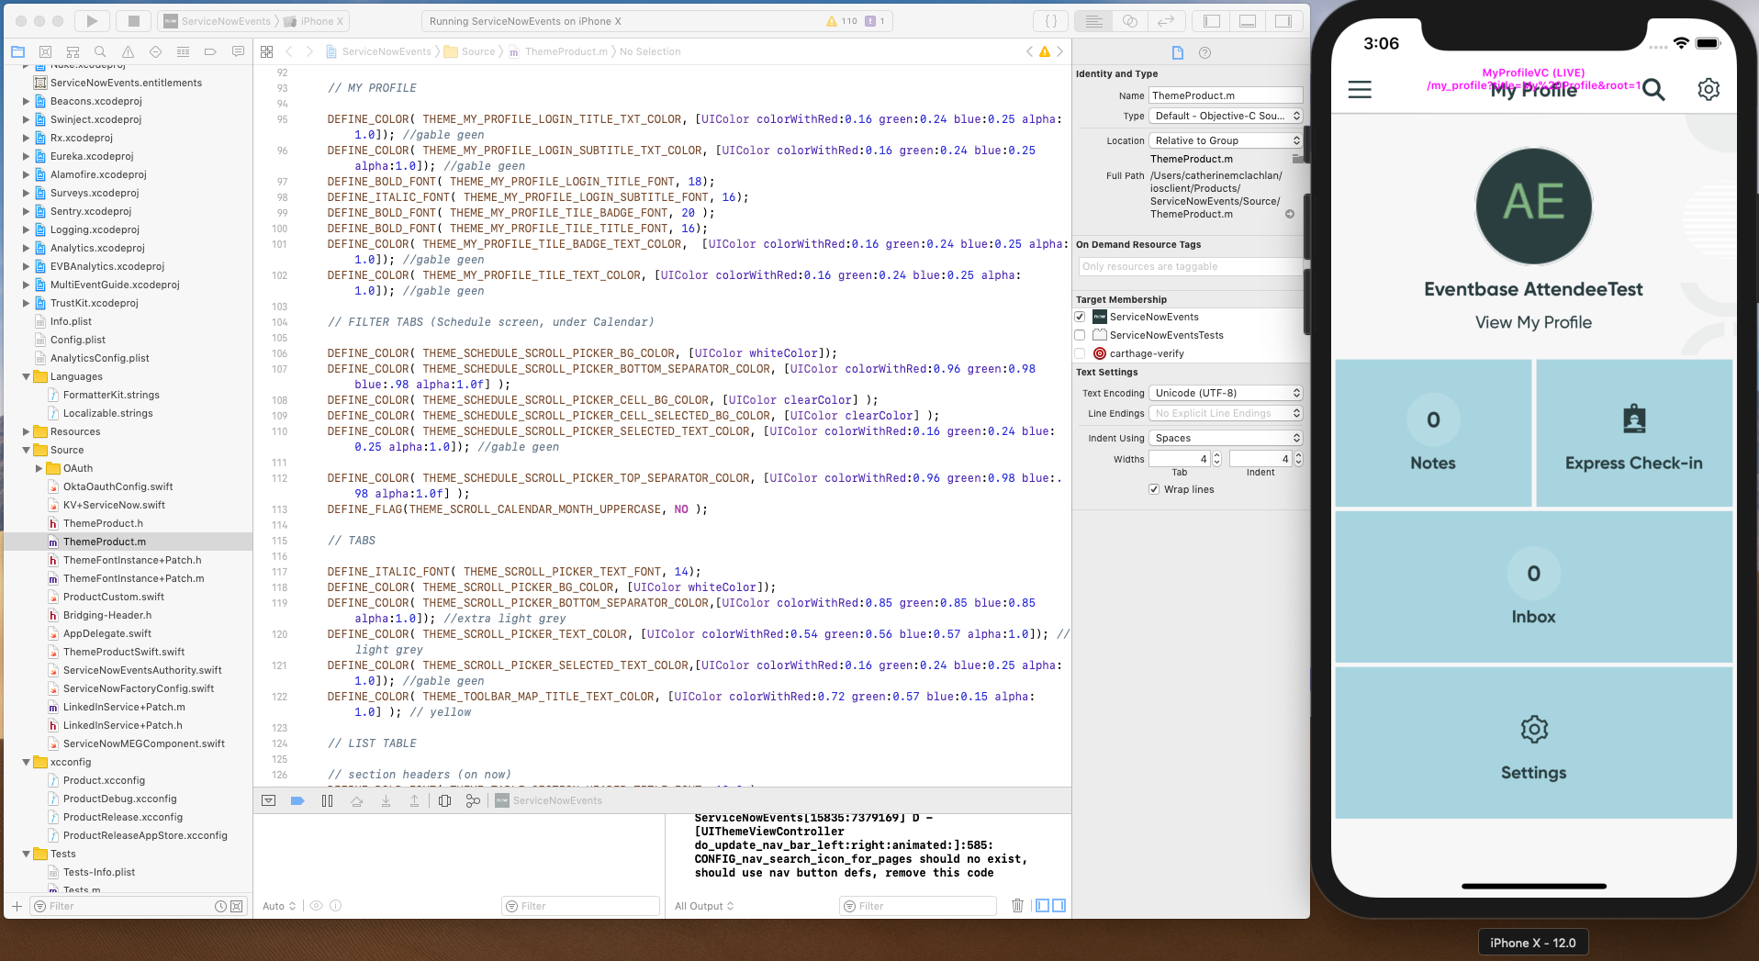Image resolution: width=1759 pixels, height=961 pixels.
Task: Expand the OAuth folder
Action: (39, 468)
